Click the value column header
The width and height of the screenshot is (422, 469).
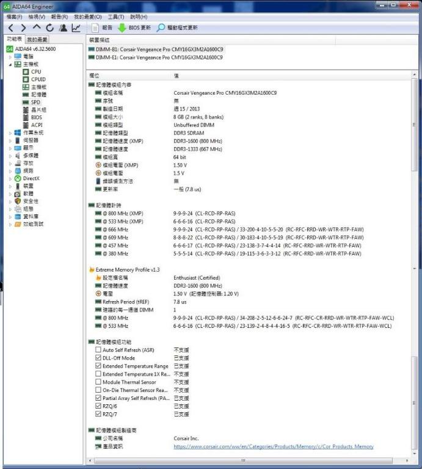[176, 76]
